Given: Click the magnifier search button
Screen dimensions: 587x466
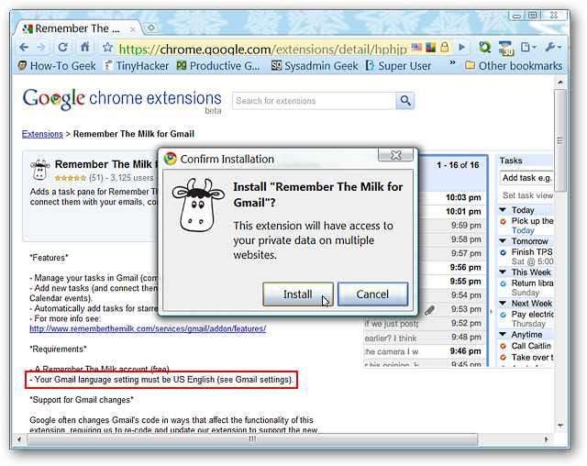Looking at the screenshot, I should (x=405, y=101).
